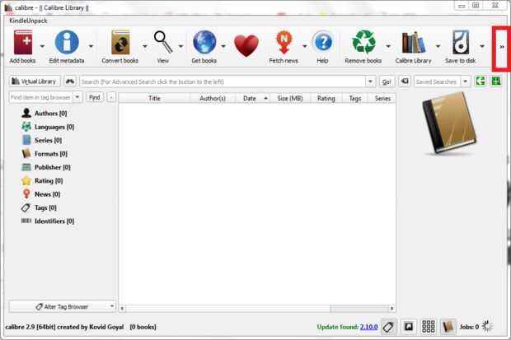
Task: Click the collapse all minus button
Action: coord(111,97)
